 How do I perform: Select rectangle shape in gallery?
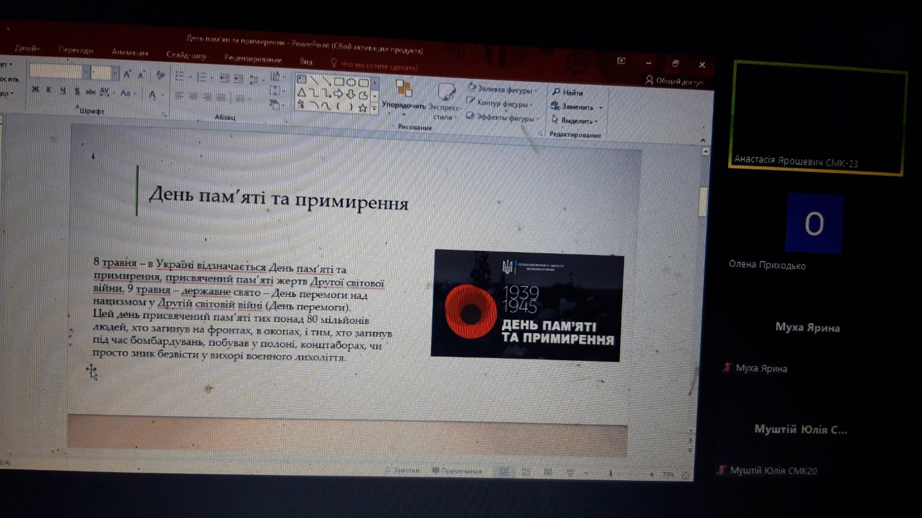(339, 82)
